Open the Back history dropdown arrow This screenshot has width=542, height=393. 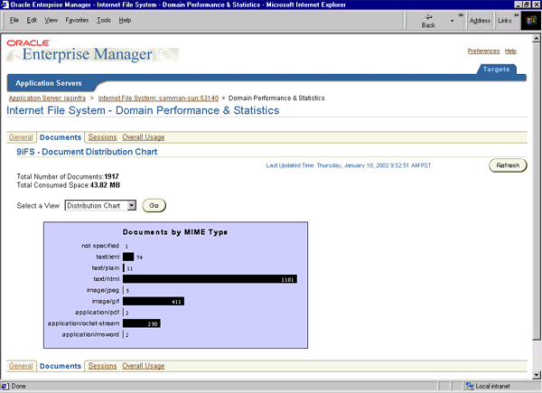(453, 21)
